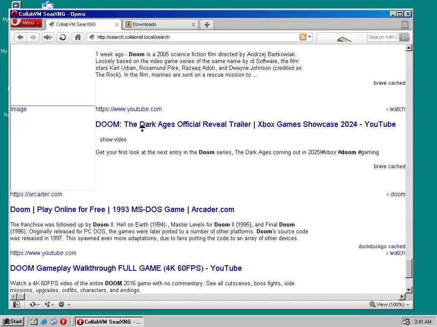Image resolution: width=437 pixels, height=327 pixels.
Task: Open DOOM Gameplay Walkthrough FULL GAME link
Action: (x=126, y=268)
